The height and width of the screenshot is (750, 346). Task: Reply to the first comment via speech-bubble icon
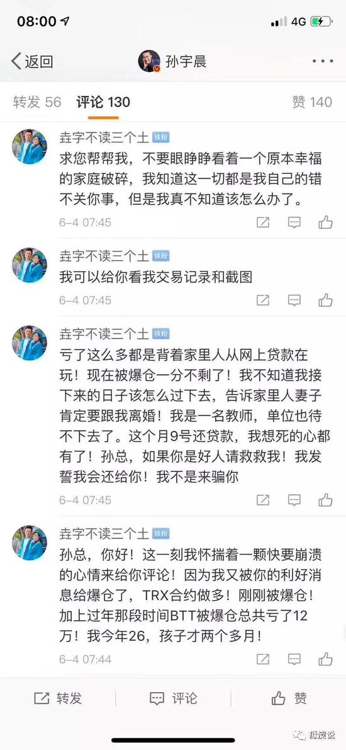(294, 222)
